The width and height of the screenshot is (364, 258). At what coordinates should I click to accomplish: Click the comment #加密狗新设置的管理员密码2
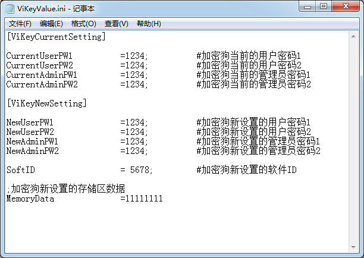[258, 151]
